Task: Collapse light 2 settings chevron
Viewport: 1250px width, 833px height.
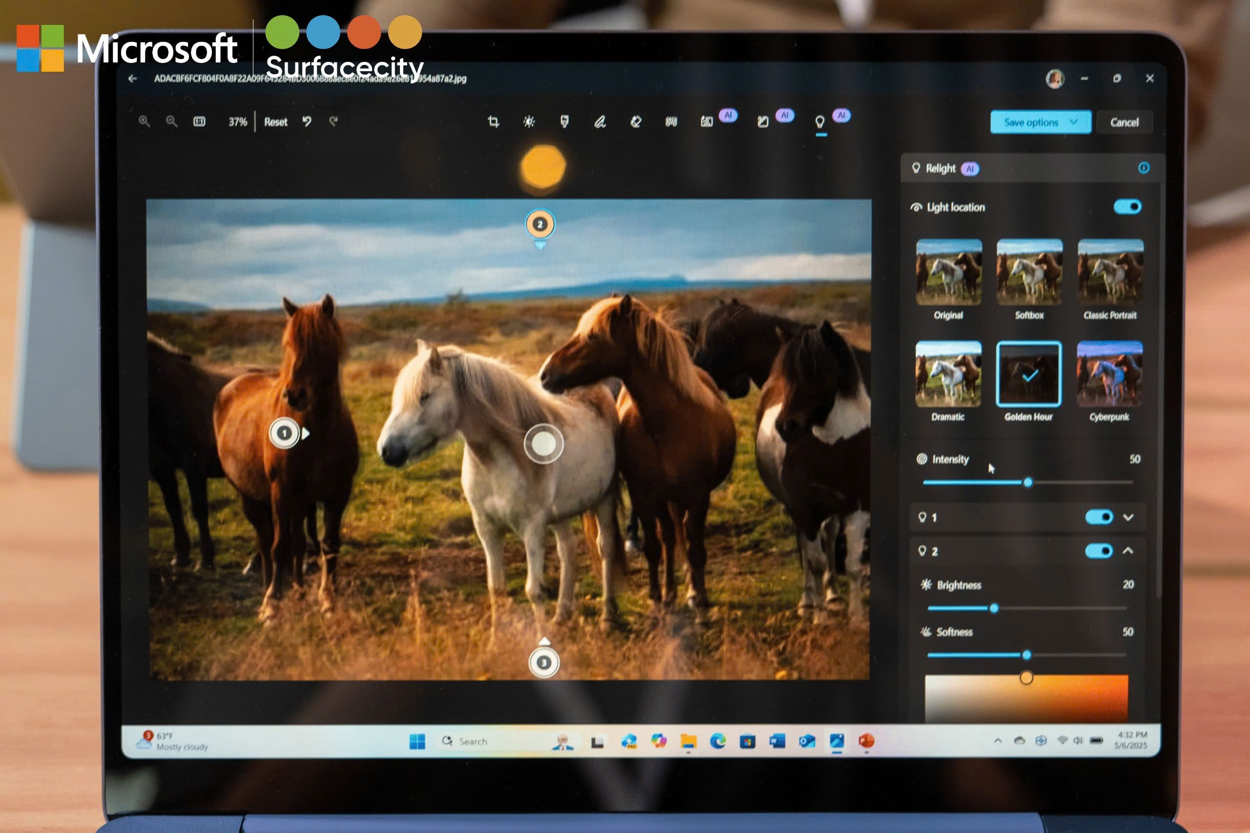Action: click(1128, 551)
